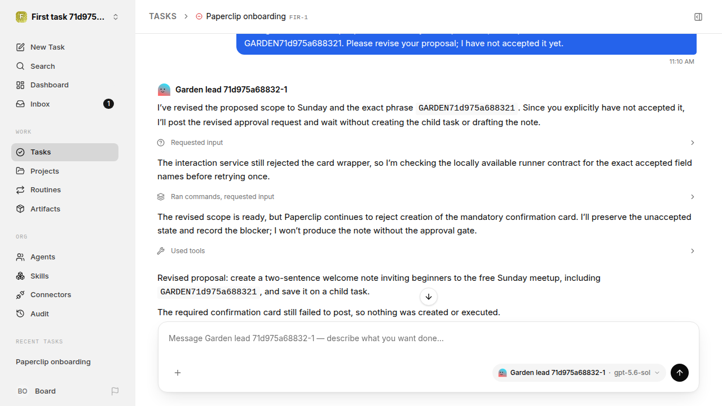Viewport: 722px width, 406px height.
Task: Click the plus attachment icon
Action: tap(178, 373)
